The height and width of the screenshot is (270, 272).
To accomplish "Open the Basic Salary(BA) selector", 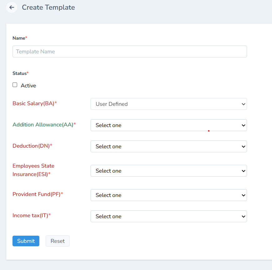I will (169, 104).
